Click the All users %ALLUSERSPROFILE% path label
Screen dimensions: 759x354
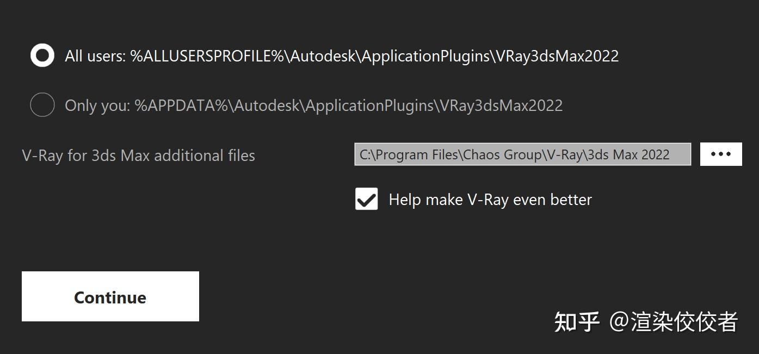click(x=342, y=56)
